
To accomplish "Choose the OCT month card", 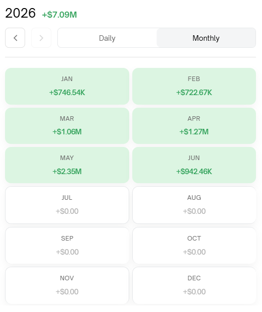I will click(194, 246).
